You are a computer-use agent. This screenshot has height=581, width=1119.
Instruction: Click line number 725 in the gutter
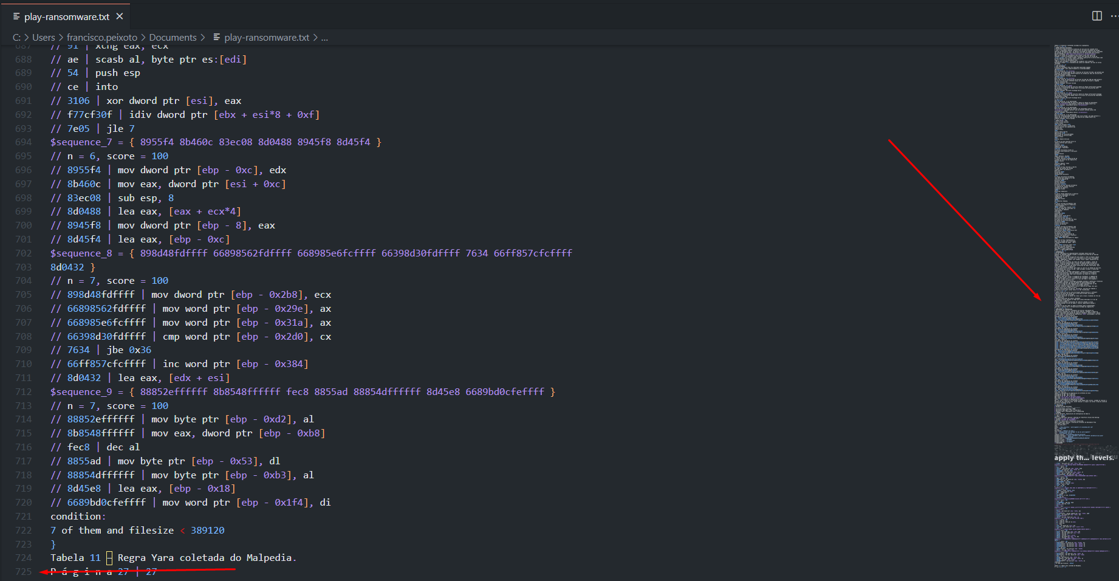[23, 571]
